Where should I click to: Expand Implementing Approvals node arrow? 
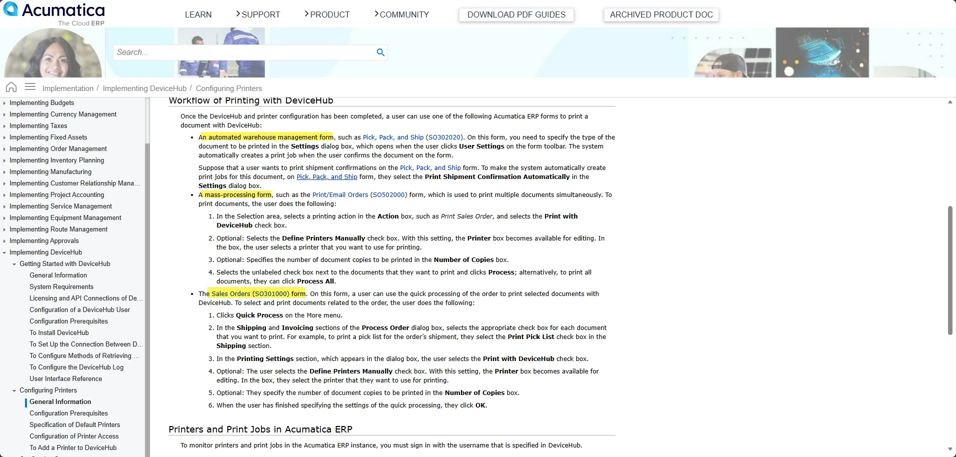click(x=4, y=241)
